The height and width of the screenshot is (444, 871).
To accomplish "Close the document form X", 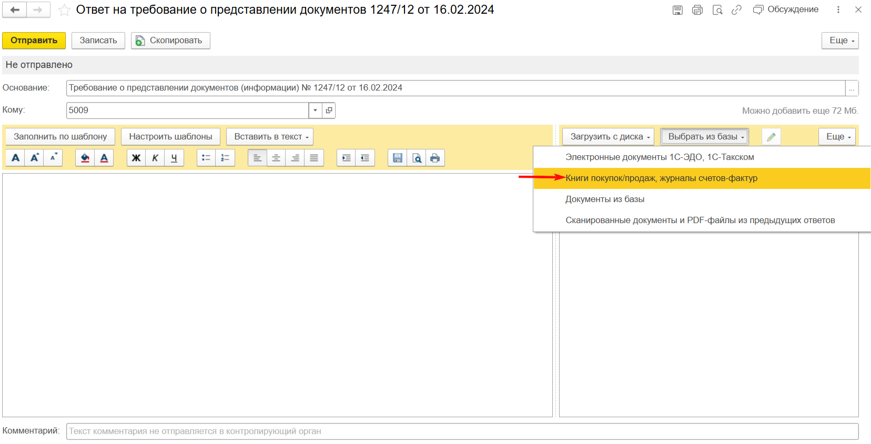I will 858,10.
